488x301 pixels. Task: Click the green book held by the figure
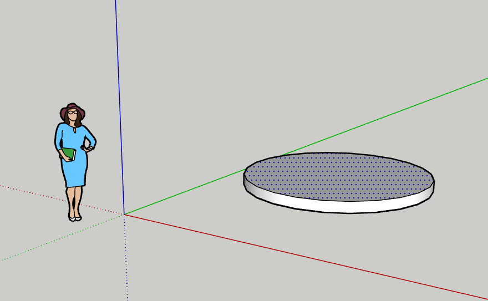tap(68, 154)
